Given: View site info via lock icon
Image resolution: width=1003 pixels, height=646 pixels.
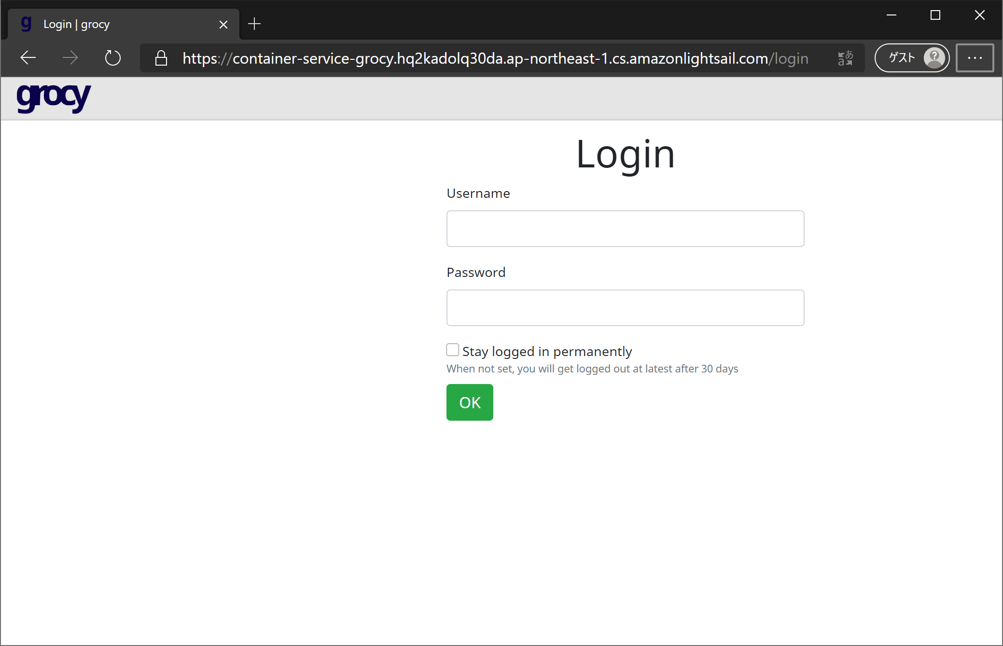Looking at the screenshot, I should coord(161,58).
